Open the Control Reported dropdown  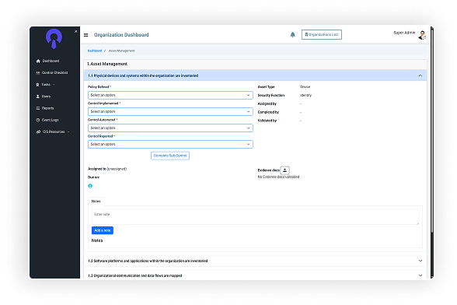tap(170, 144)
